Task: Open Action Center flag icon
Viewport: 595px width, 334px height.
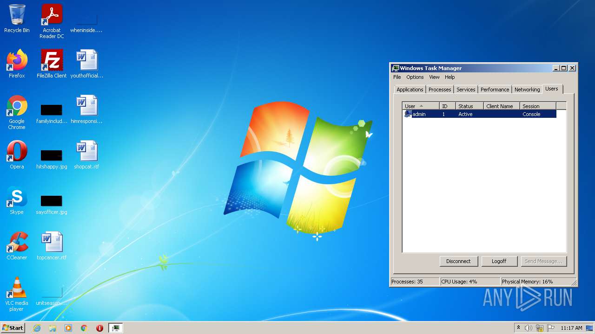Action: click(551, 328)
